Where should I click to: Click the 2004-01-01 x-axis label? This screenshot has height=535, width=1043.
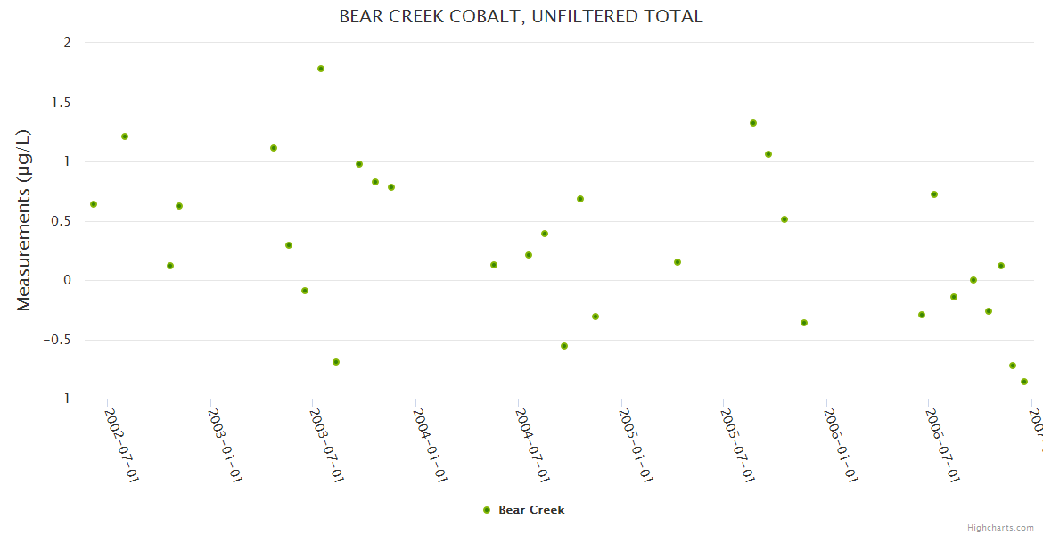pyautogui.click(x=431, y=445)
